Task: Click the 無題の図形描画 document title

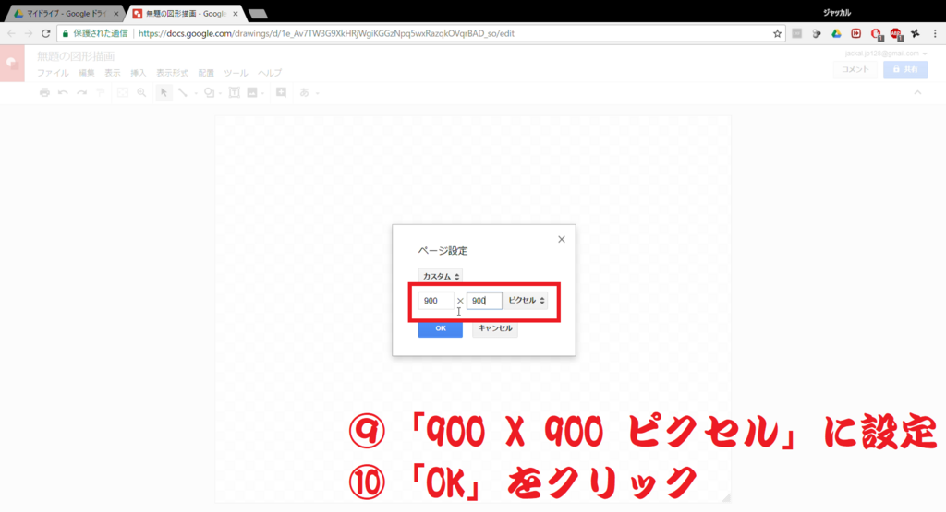Action: coord(76,56)
